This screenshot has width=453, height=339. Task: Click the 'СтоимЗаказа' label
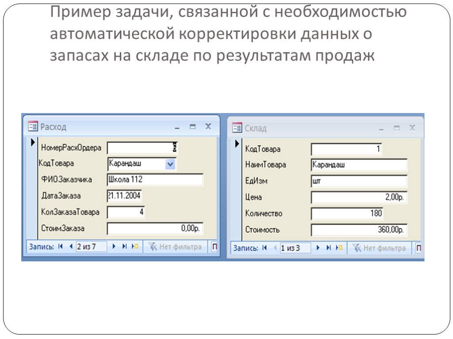tap(63, 228)
